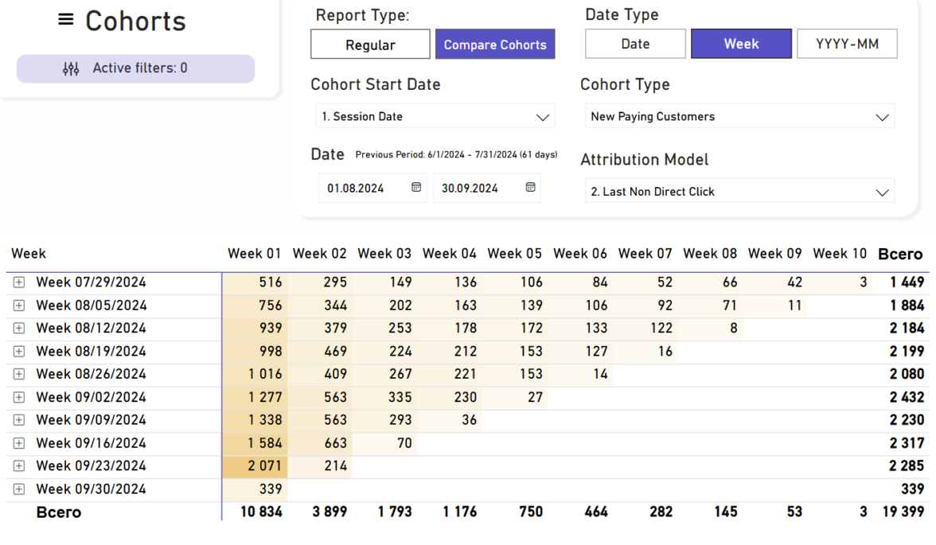Click the Week 01 column header

click(255, 254)
